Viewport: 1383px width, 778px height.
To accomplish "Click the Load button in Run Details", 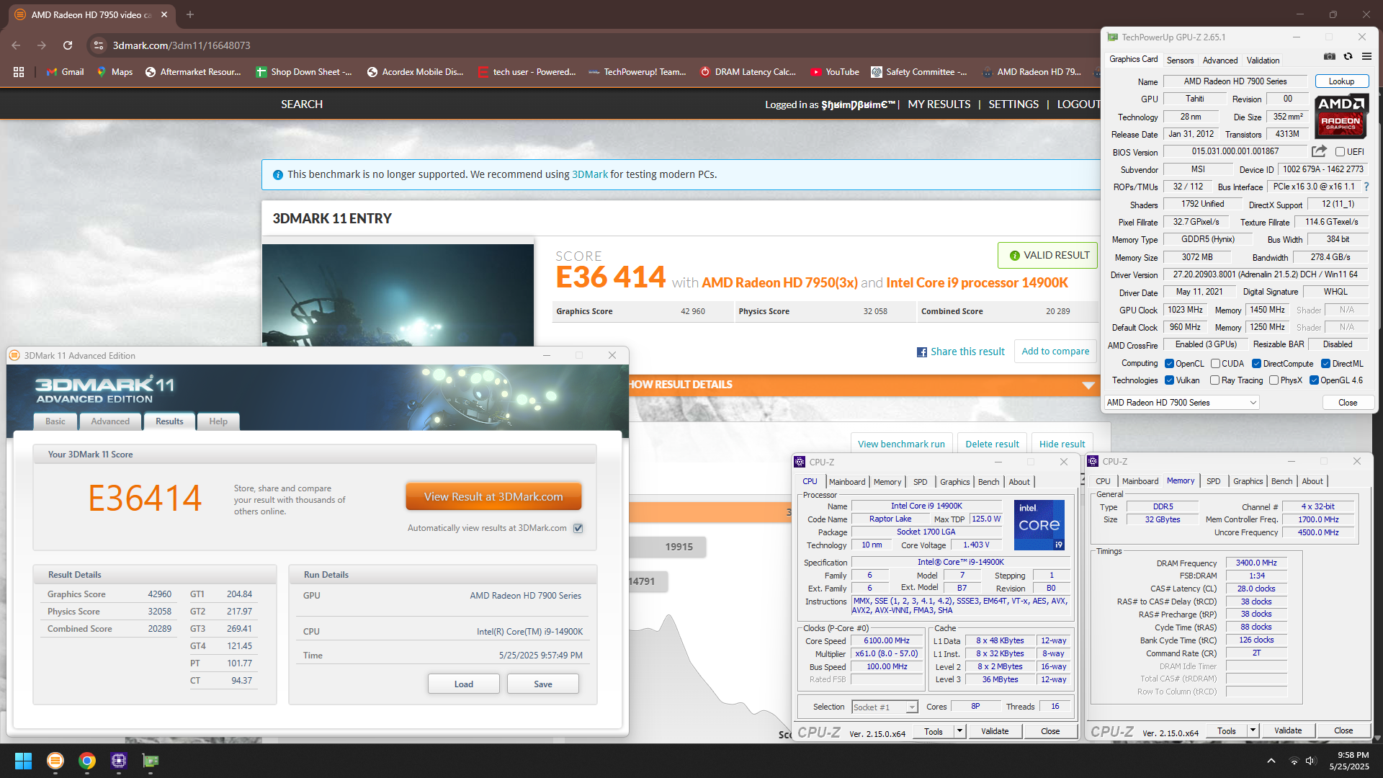I will [x=464, y=684].
